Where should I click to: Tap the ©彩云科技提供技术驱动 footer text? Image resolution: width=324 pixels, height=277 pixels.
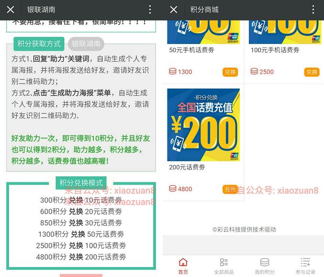click(x=244, y=230)
